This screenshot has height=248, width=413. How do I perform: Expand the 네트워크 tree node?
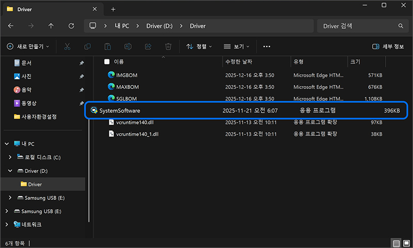pos(7,224)
